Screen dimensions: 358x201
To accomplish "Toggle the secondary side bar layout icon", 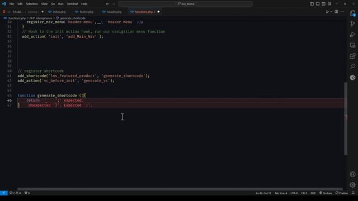I will pyautogui.click(x=323, y=4).
